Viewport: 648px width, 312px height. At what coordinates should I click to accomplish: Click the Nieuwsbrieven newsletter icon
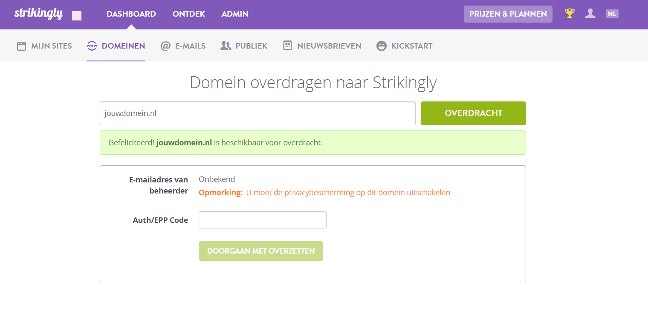tap(288, 46)
